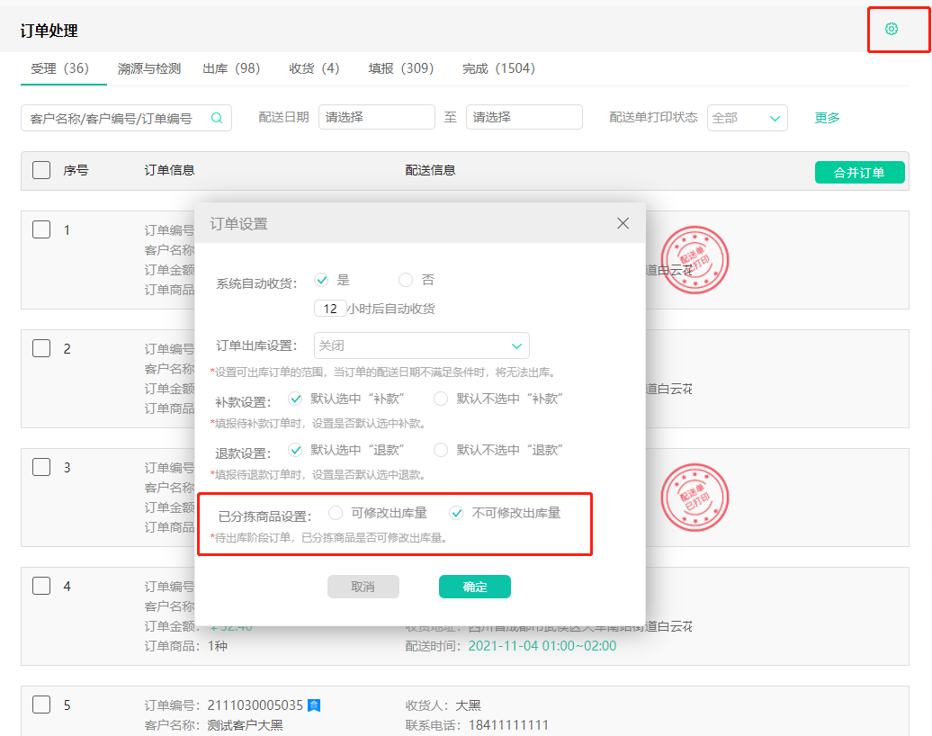Choose 默认不选中"补款" option
This screenshot has width=932, height=736.
coord(440,399)
